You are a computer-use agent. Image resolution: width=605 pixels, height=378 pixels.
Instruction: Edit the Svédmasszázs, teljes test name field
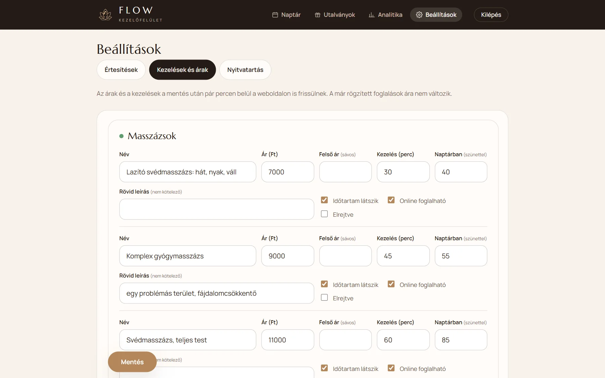[x=188, y=340]
